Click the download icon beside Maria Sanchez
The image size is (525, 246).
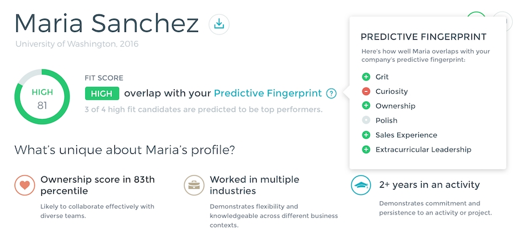219,24
